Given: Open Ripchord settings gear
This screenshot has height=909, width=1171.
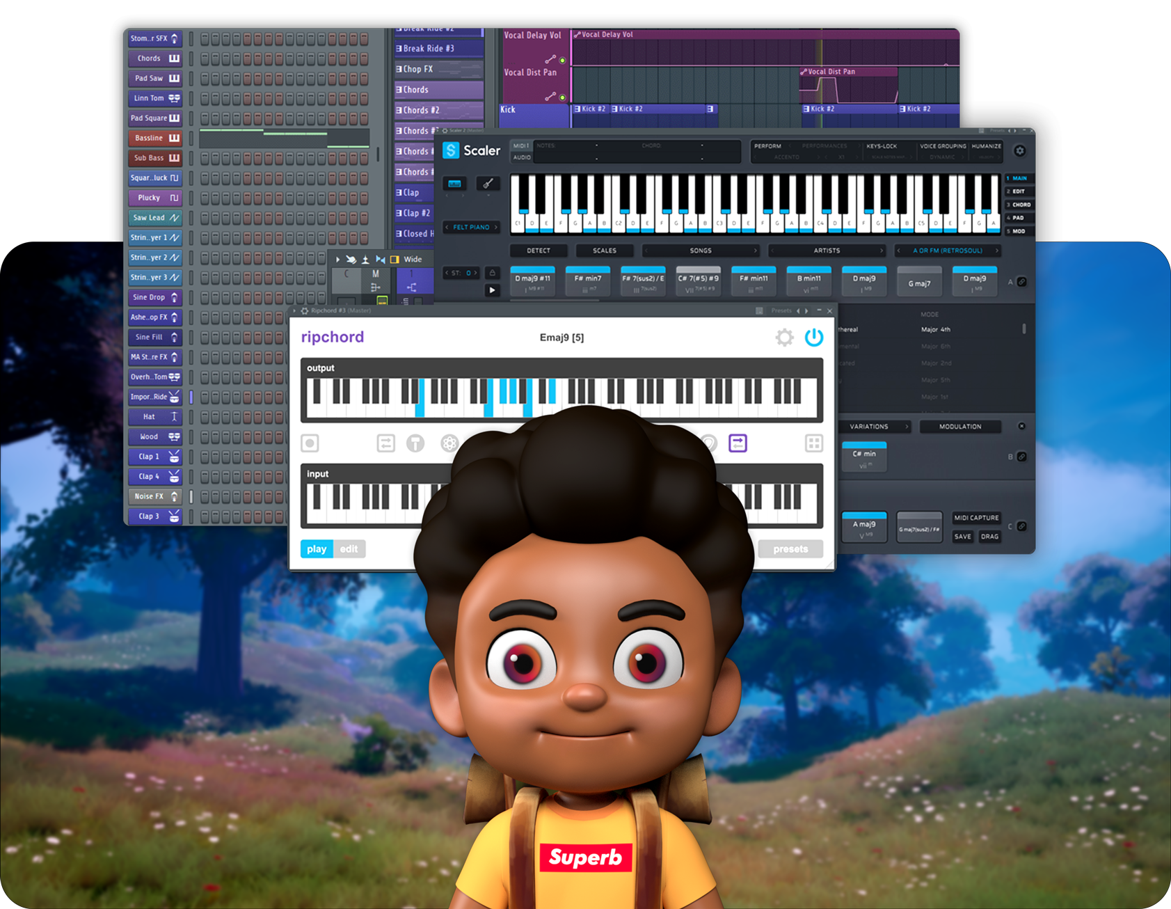Looking at the screenshot, I should (x=784, y=338).
